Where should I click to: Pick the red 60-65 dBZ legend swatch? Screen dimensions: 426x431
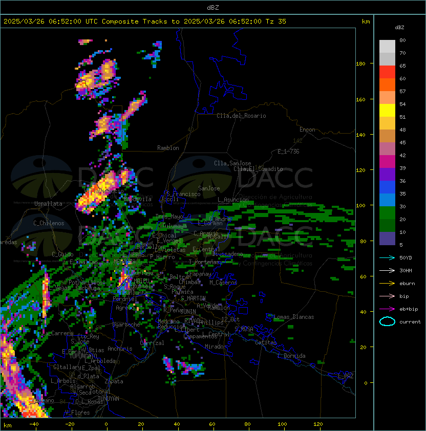387,72
